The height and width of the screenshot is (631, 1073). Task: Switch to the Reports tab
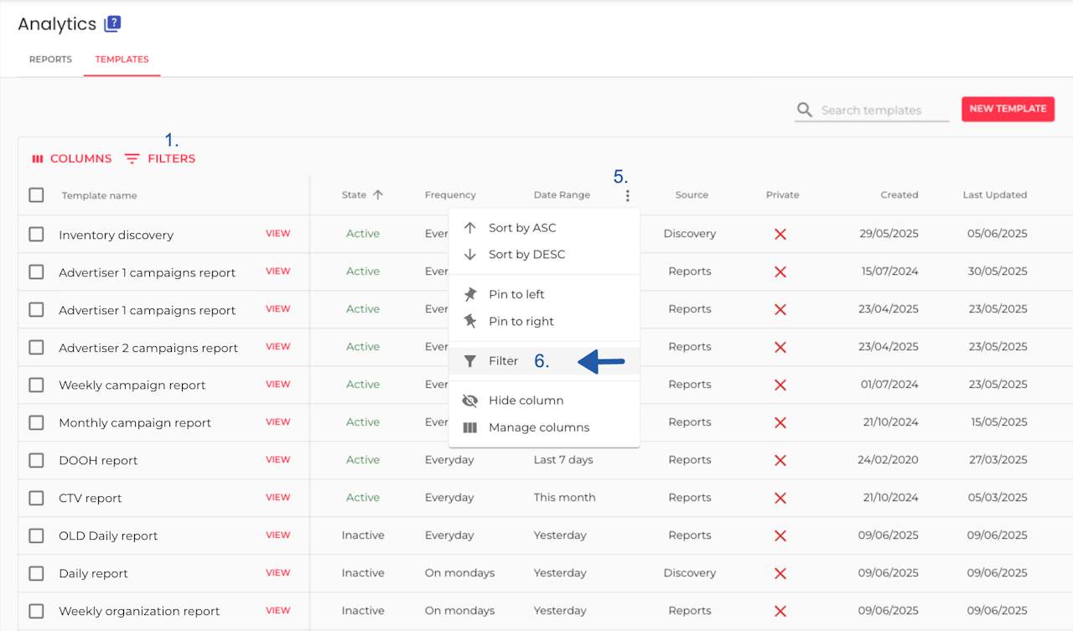50,59
